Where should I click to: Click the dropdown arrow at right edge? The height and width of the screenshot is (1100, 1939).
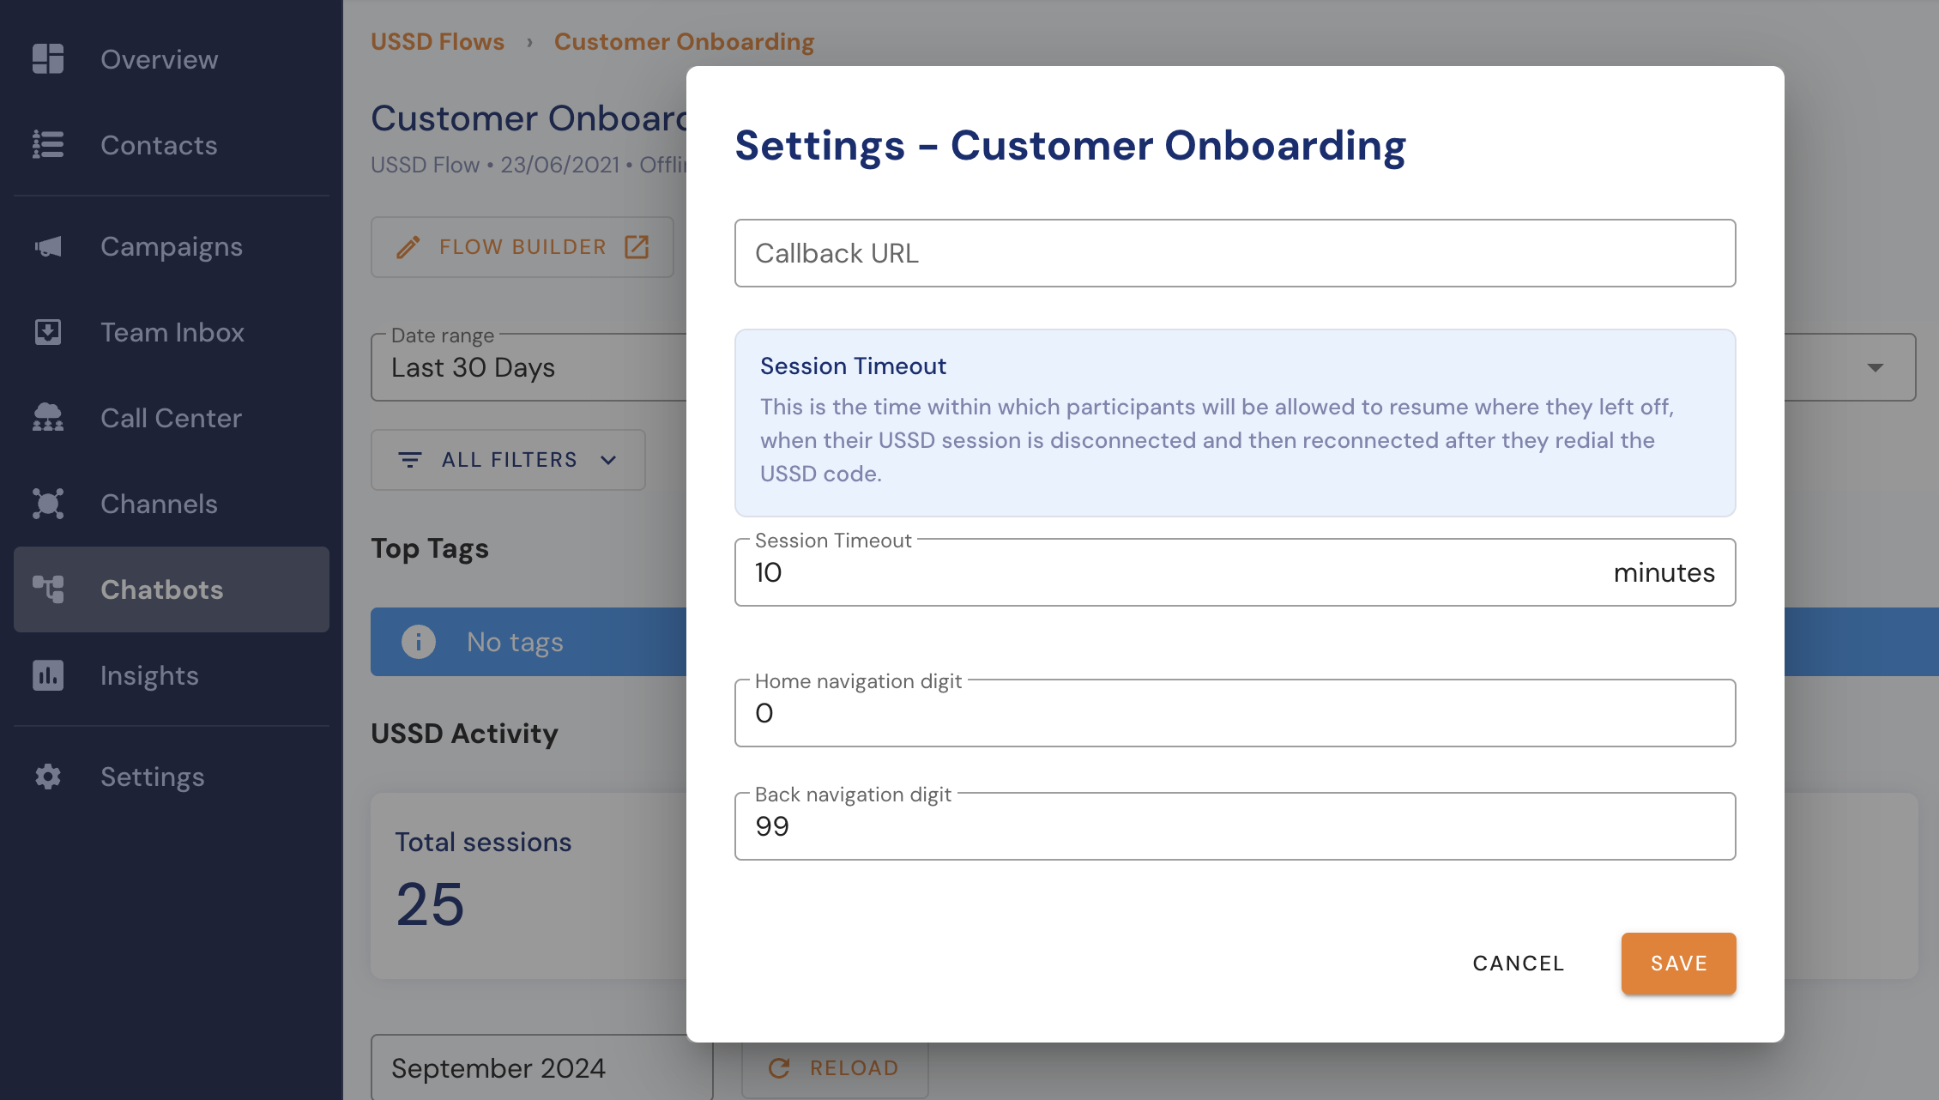click(x=1876, y=367)
